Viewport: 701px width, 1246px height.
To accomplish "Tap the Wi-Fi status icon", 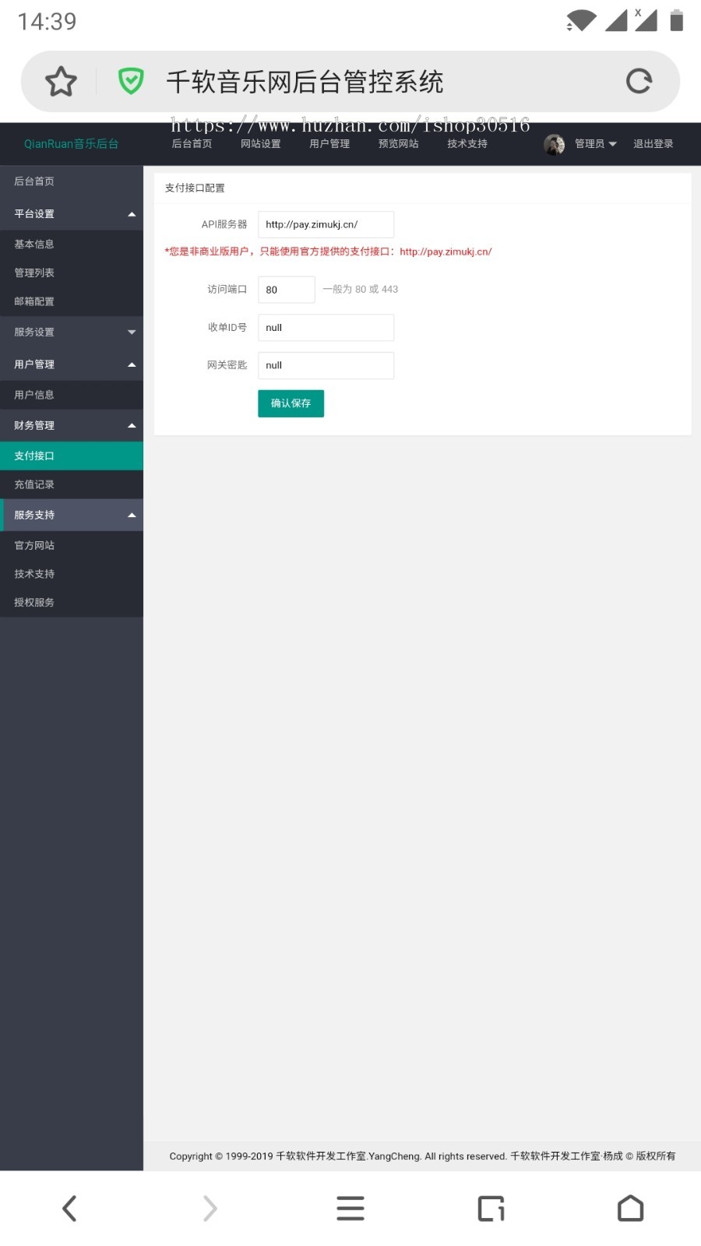I will (581, 20).
